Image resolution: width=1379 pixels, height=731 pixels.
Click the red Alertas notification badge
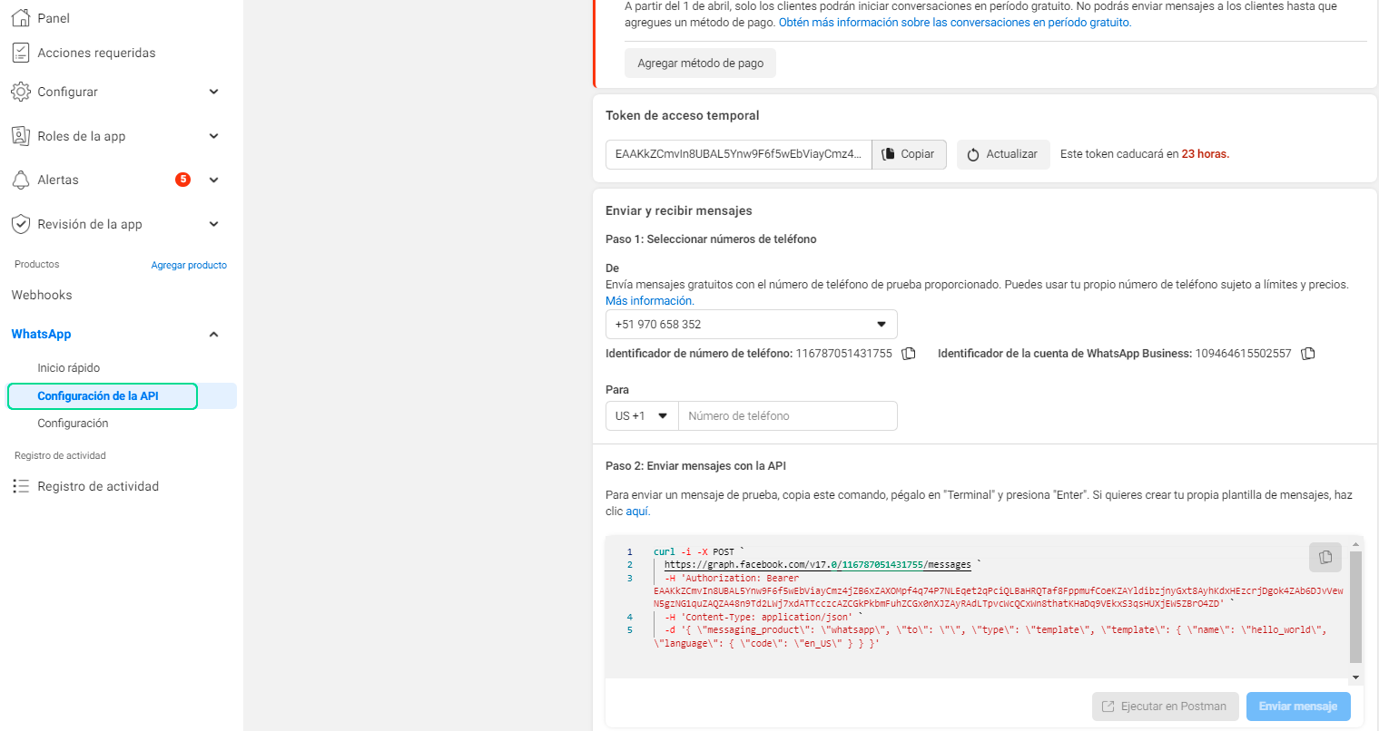click(182, 180)
